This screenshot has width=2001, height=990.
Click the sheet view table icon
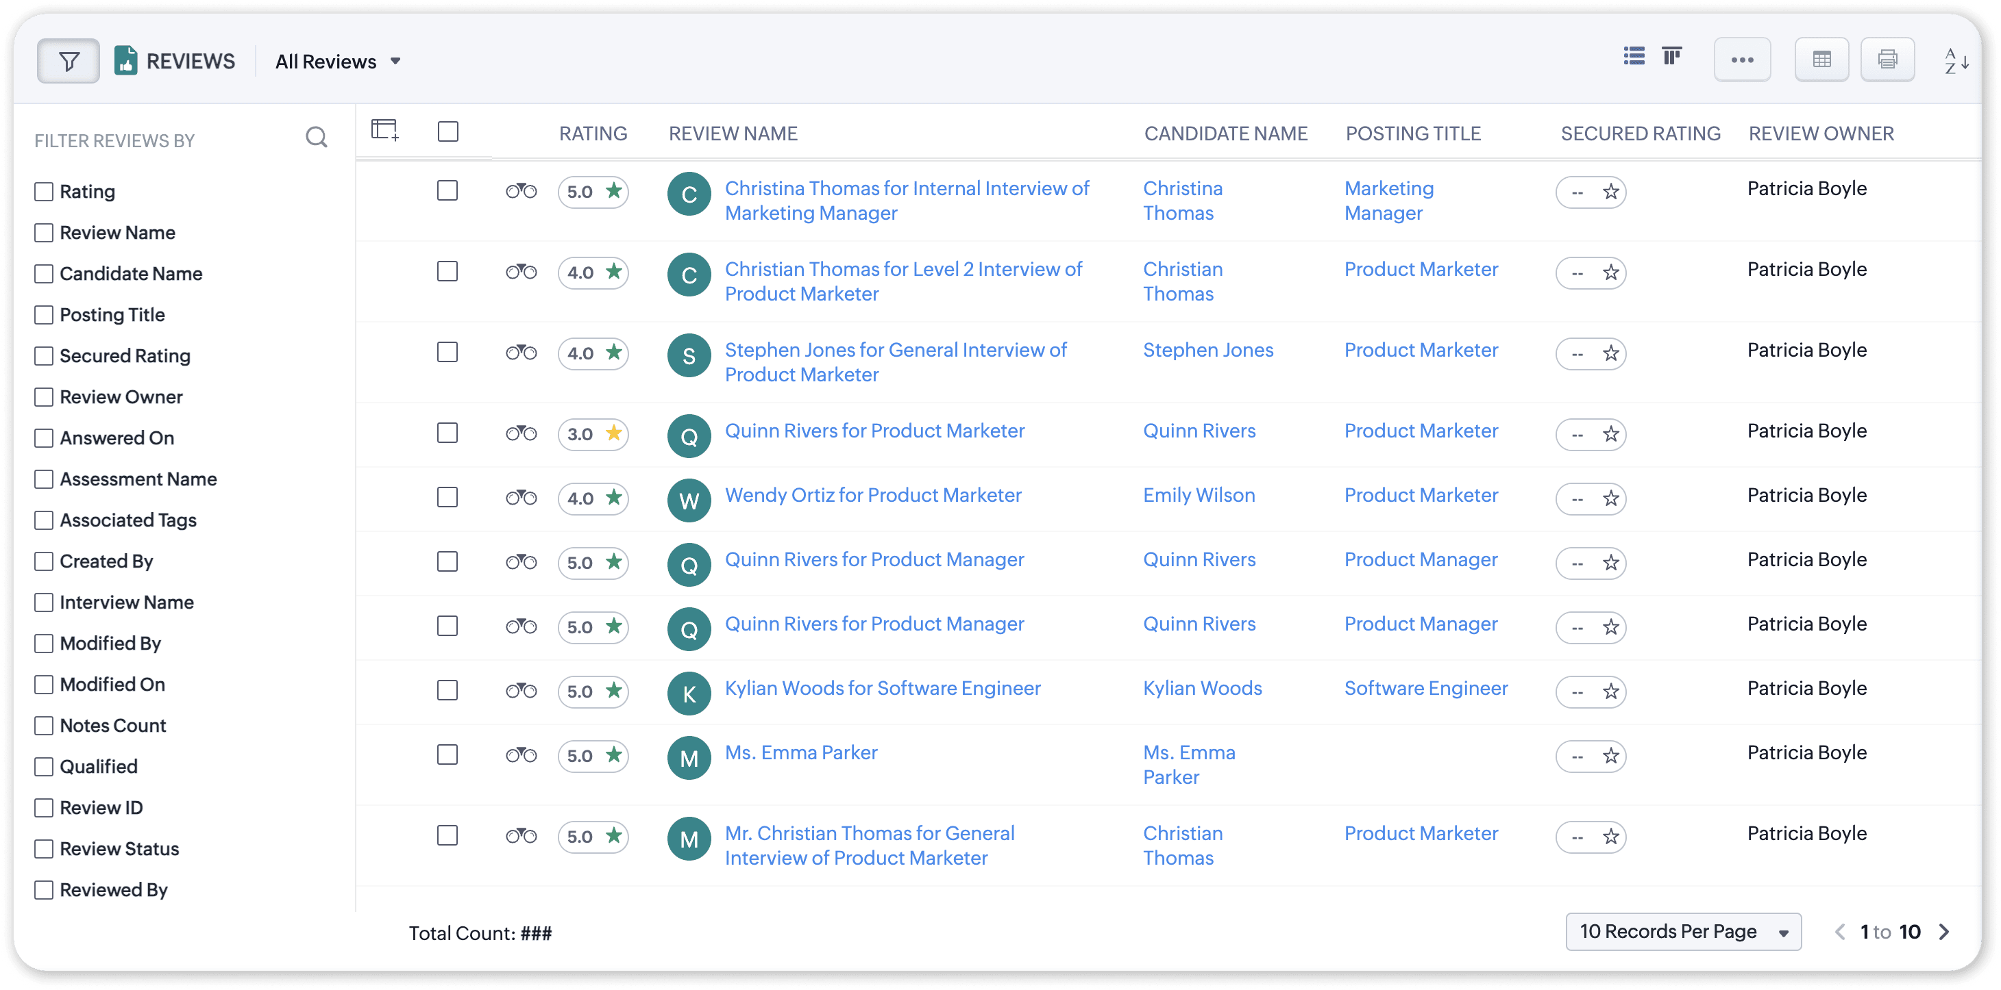click(x=1821, y=60)
